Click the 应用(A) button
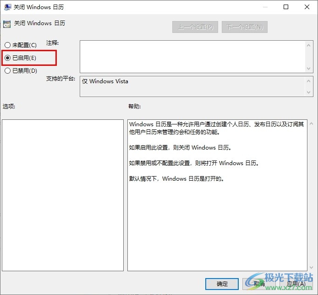This screenshot has width=318, height=295. pos(296,284)
